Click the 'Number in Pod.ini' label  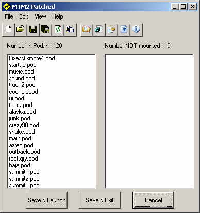coord(29,46)
